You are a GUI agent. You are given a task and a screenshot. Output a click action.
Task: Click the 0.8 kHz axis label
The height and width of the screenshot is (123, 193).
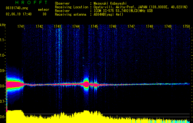click(2, 86)
